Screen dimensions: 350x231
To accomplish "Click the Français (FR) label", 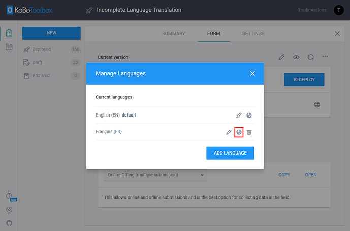I will [x=109, y=132].
